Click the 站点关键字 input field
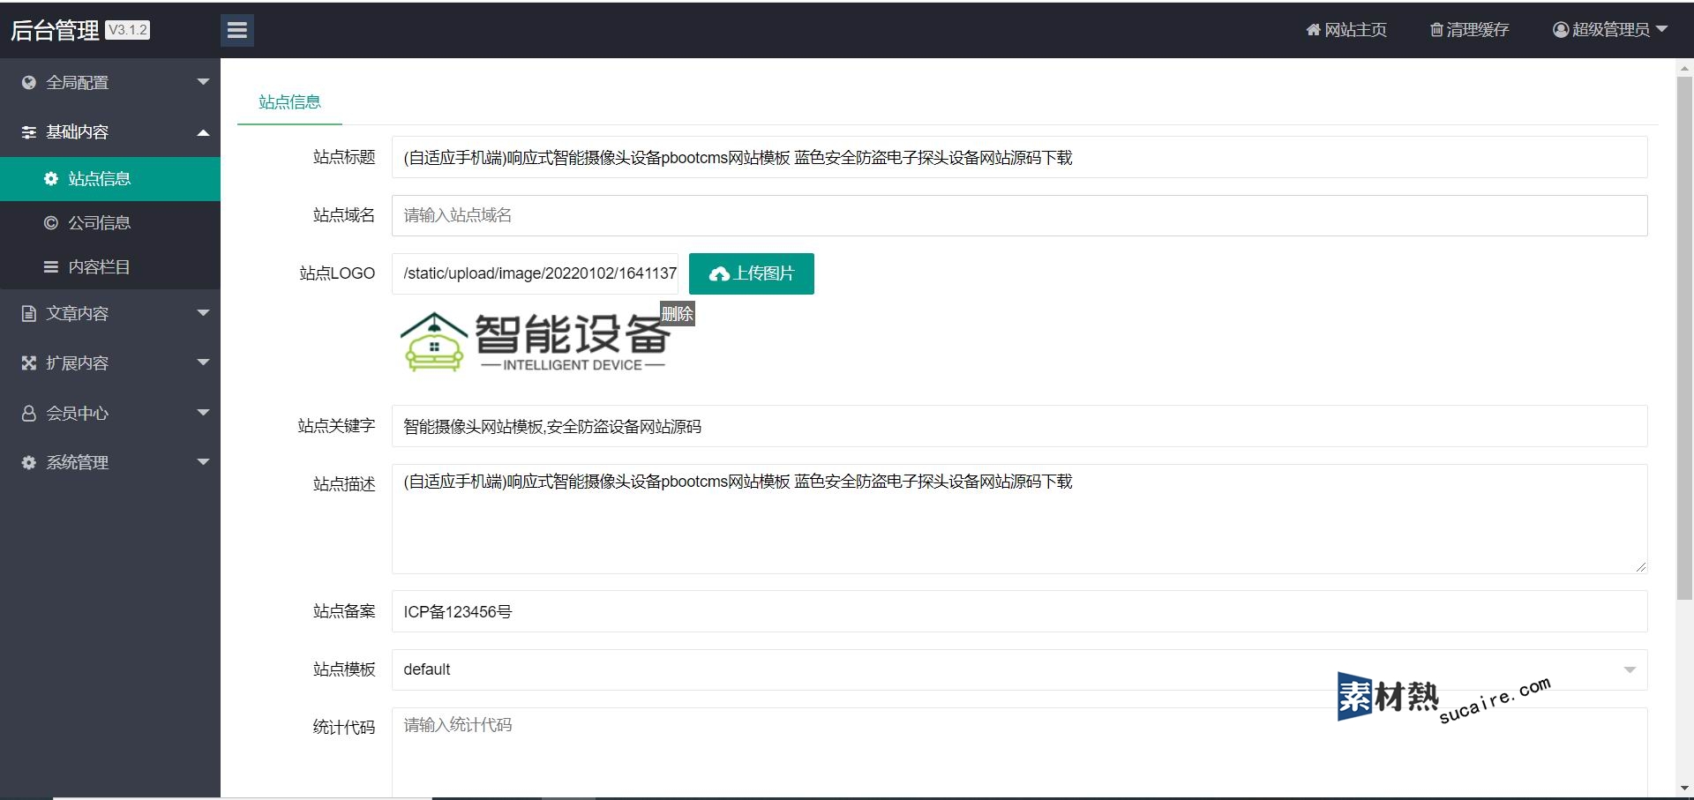The width and height of the screenshot is (1694, 800). pos(1019,426)
